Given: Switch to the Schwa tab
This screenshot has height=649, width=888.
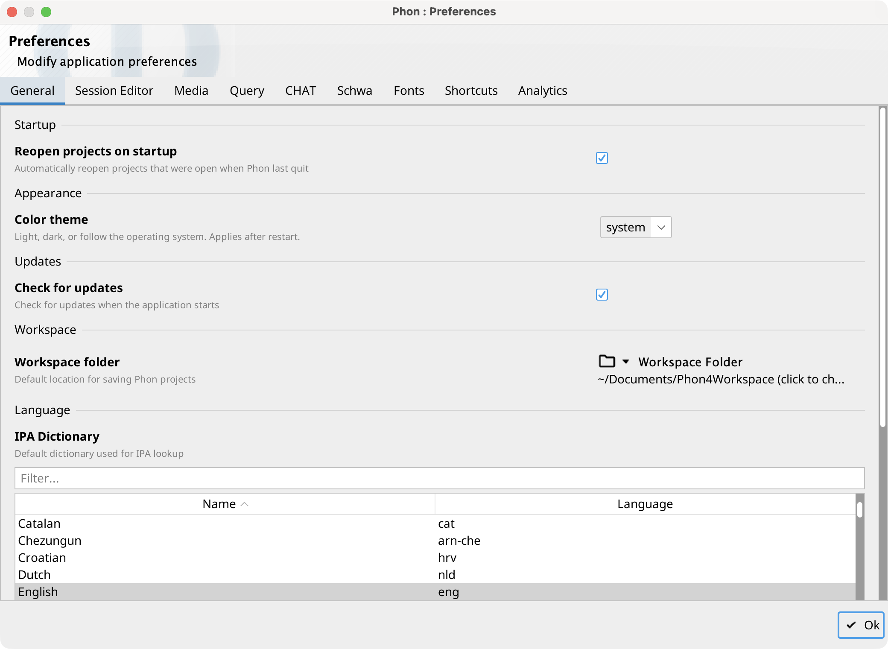Looking at the screenshot, I should tap(354, 91).
